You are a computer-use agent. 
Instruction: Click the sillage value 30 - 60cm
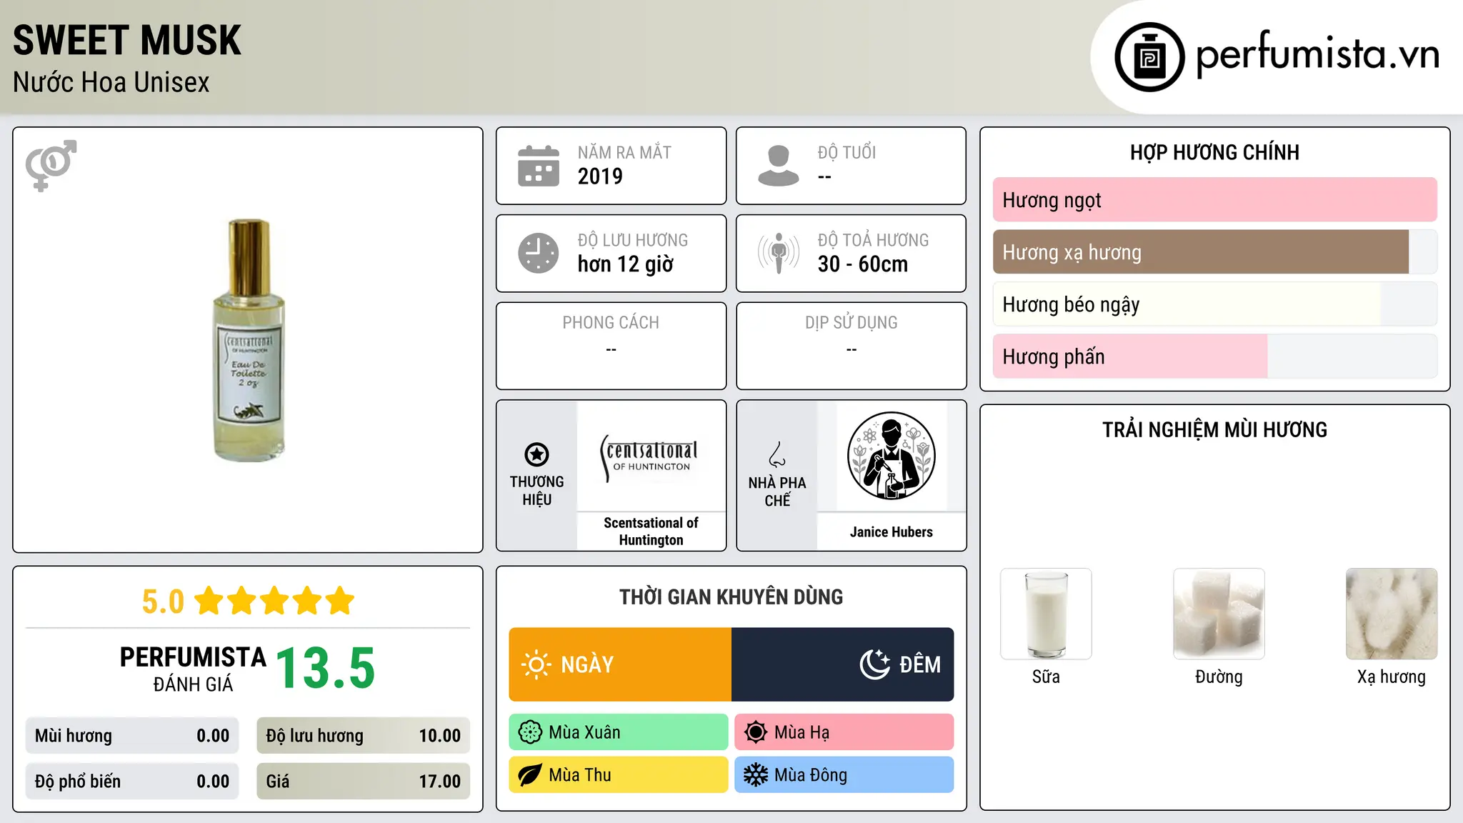click(863, 264)
